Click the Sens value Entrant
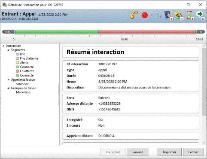 coord(104,98)
